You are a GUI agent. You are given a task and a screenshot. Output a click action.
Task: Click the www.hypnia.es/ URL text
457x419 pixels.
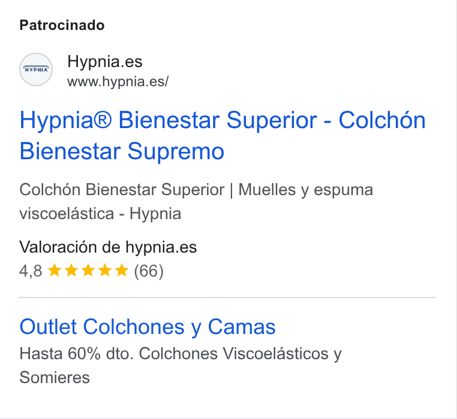[x=118, y=81]
